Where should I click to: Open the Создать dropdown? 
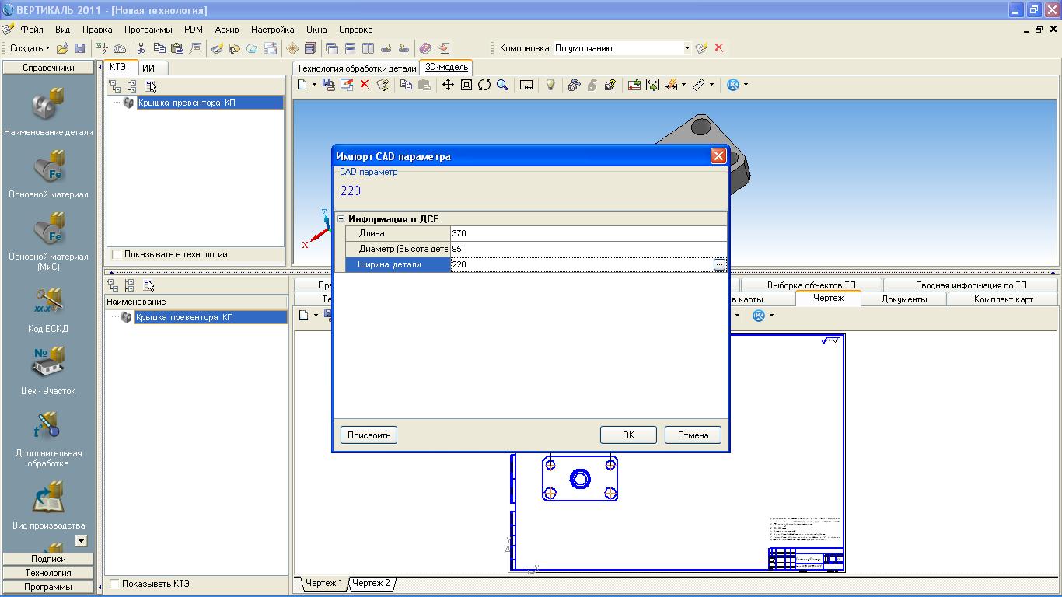pos(30,48)
